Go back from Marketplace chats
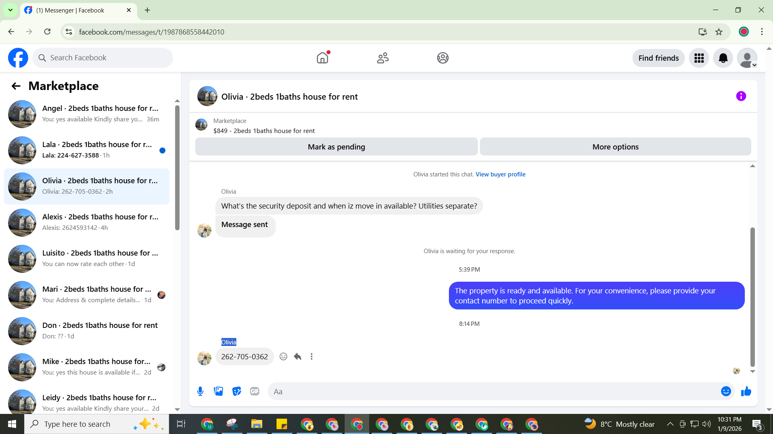Viewport: 773px width, 434px height. click(x=16, y=86)
